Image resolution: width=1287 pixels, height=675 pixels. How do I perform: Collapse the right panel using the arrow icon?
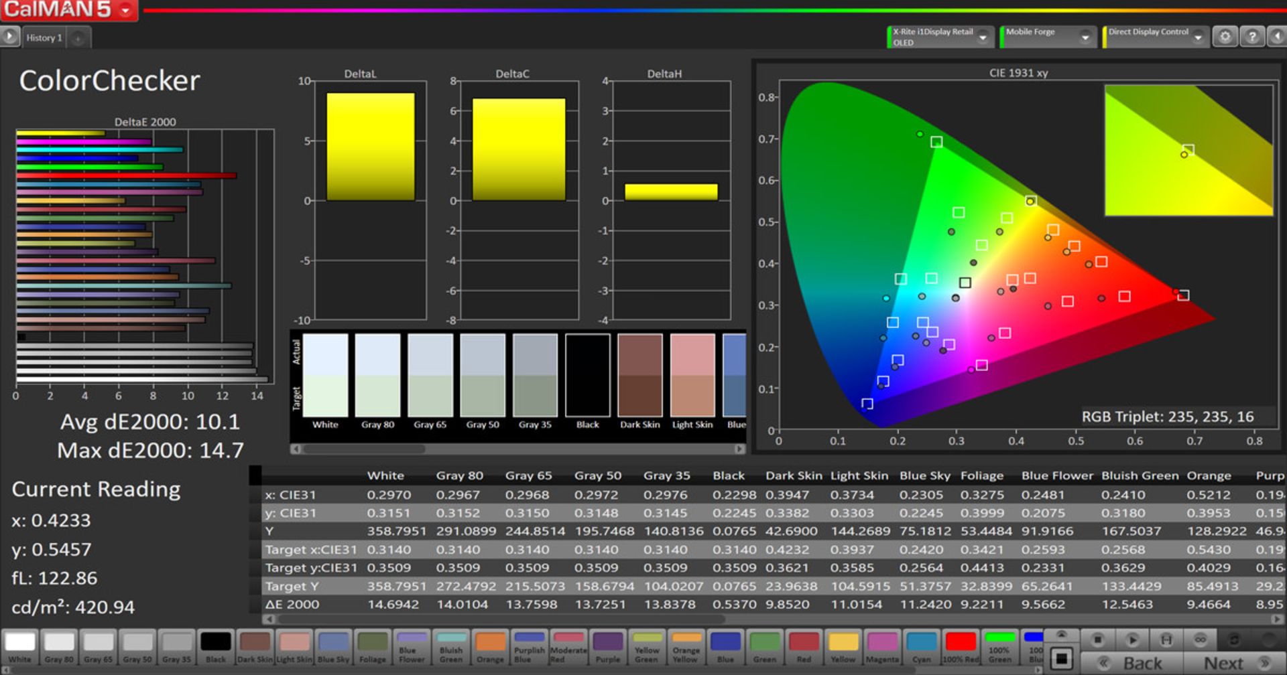(1277, 37)
